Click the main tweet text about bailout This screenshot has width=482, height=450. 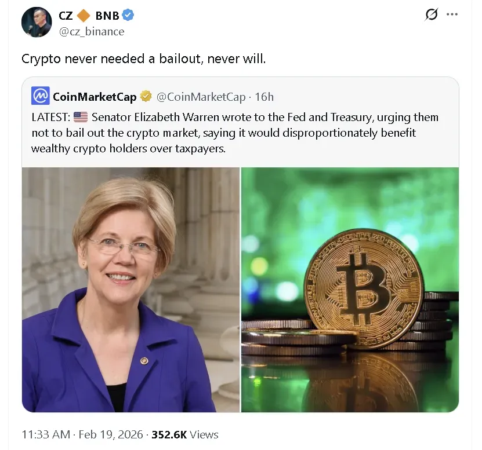click(143, 58)
